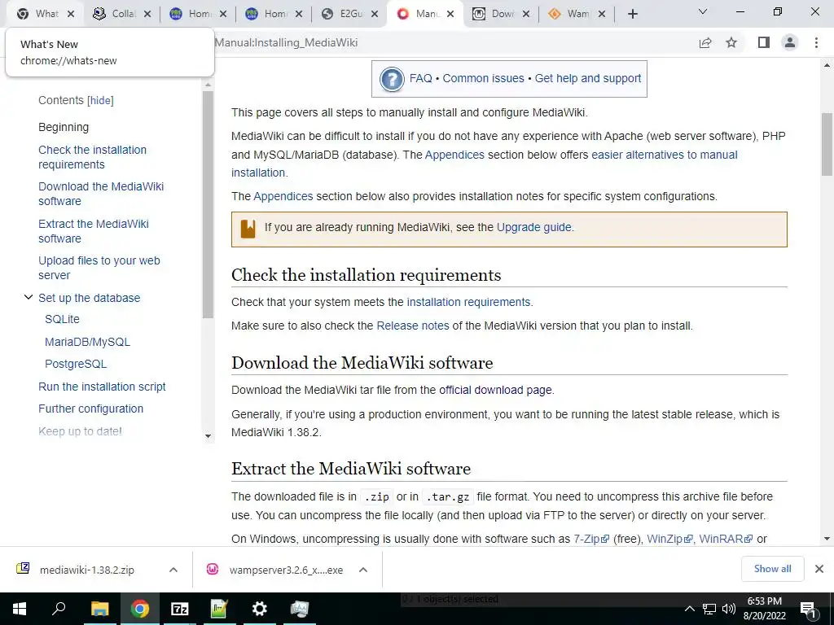The height and width of the screenshot is (625, 834).
Task: Open the Release notes link
Action: (x=413, y=326)
